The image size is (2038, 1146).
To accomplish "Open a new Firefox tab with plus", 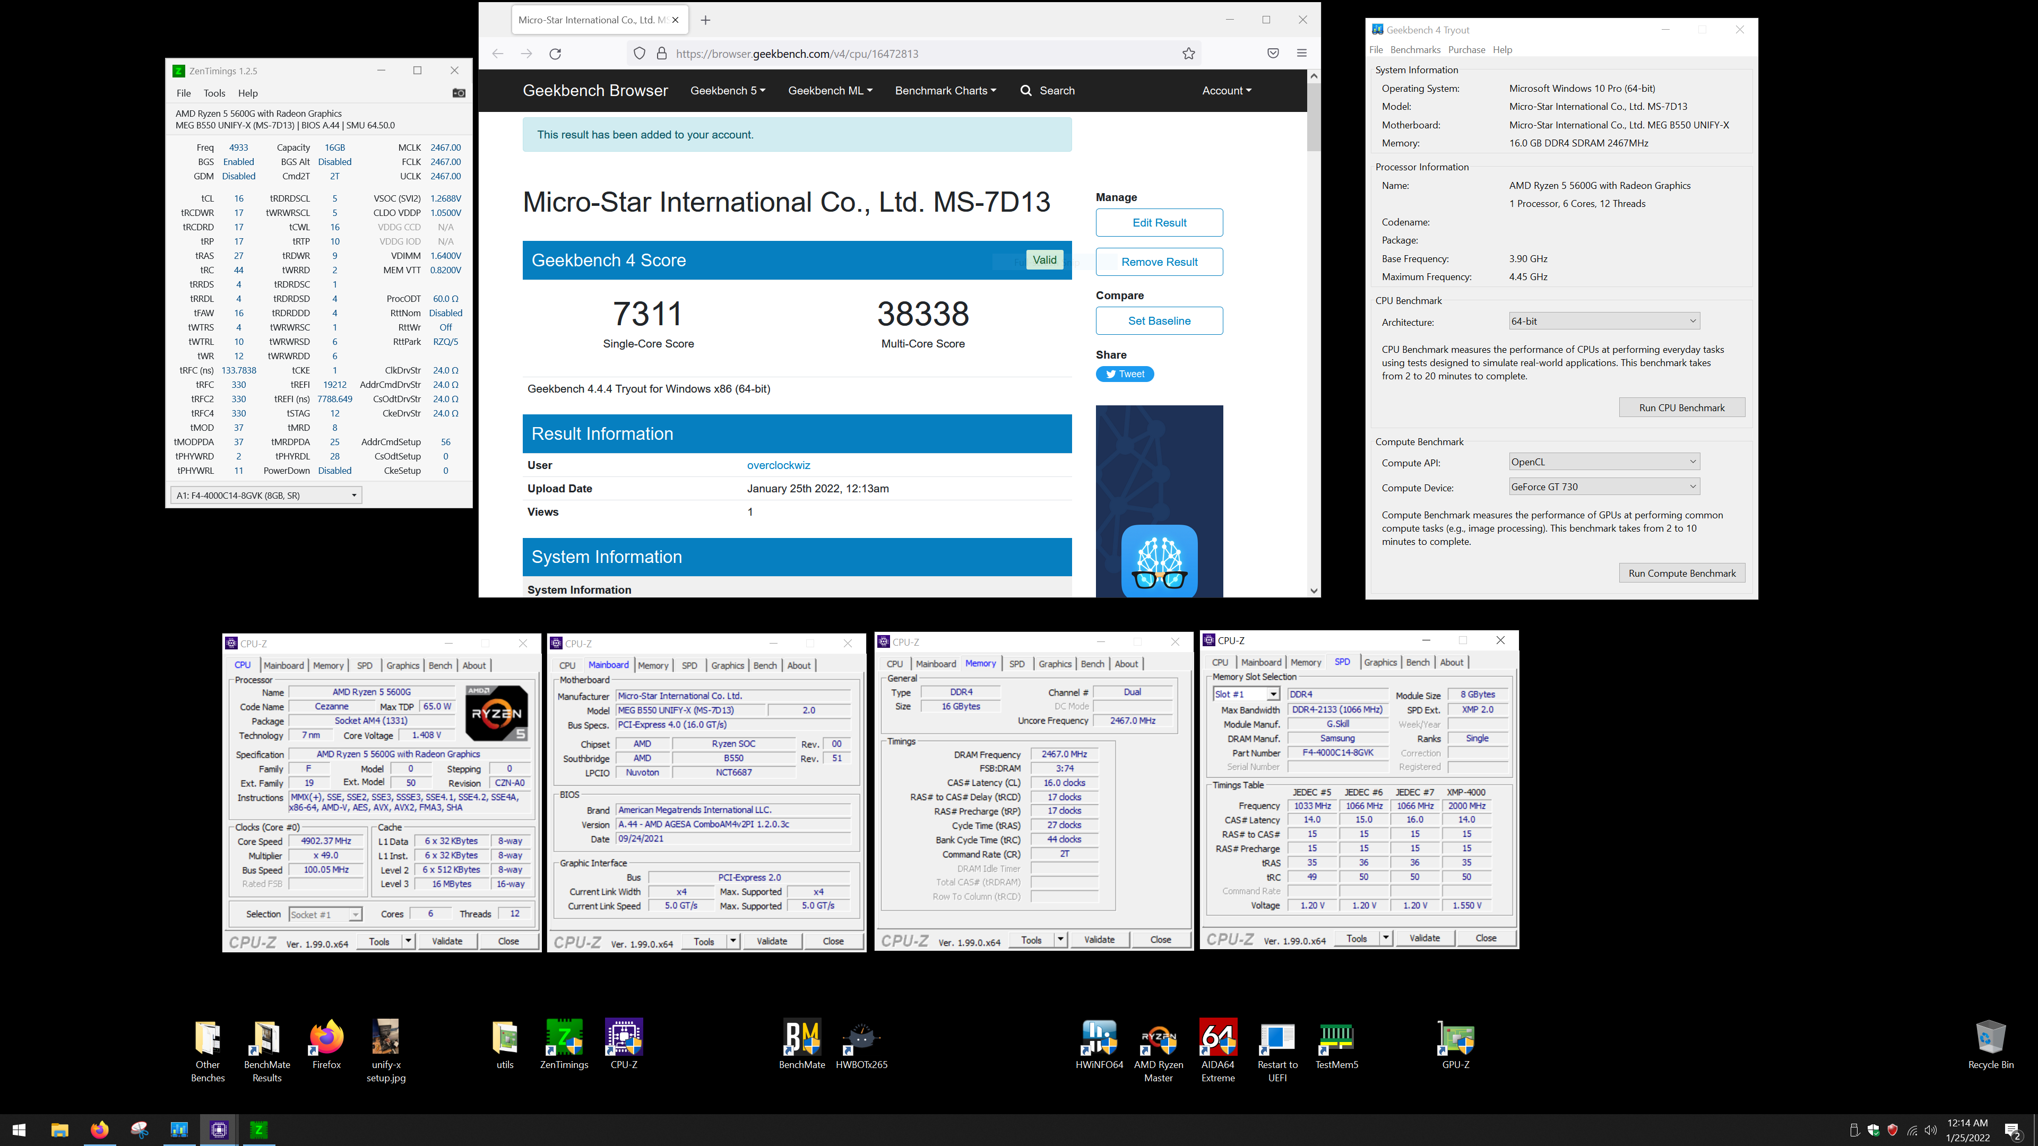I will tap(706, 20).
